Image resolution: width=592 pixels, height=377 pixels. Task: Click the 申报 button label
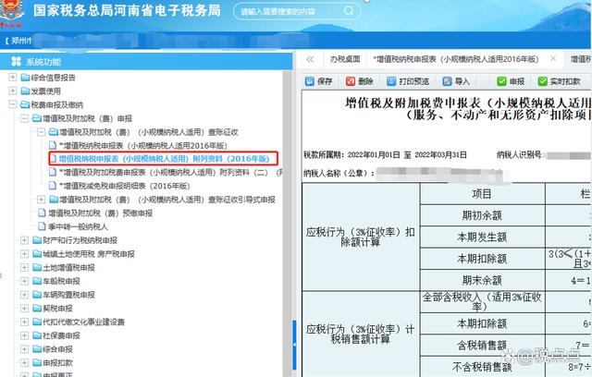pyautogui.click(x=517, y=81)
